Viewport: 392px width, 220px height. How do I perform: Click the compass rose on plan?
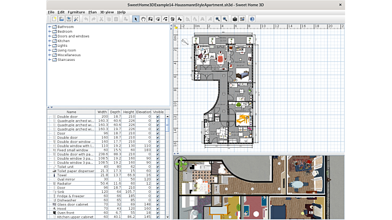(x=185, y=42)
